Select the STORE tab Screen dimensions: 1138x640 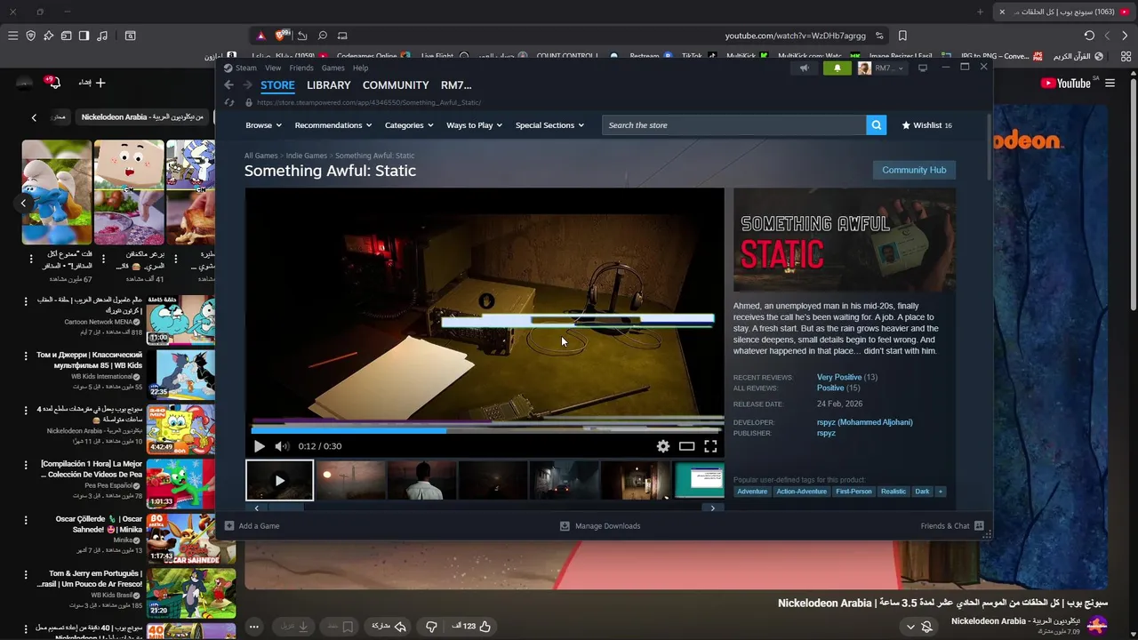click(277, 85)
